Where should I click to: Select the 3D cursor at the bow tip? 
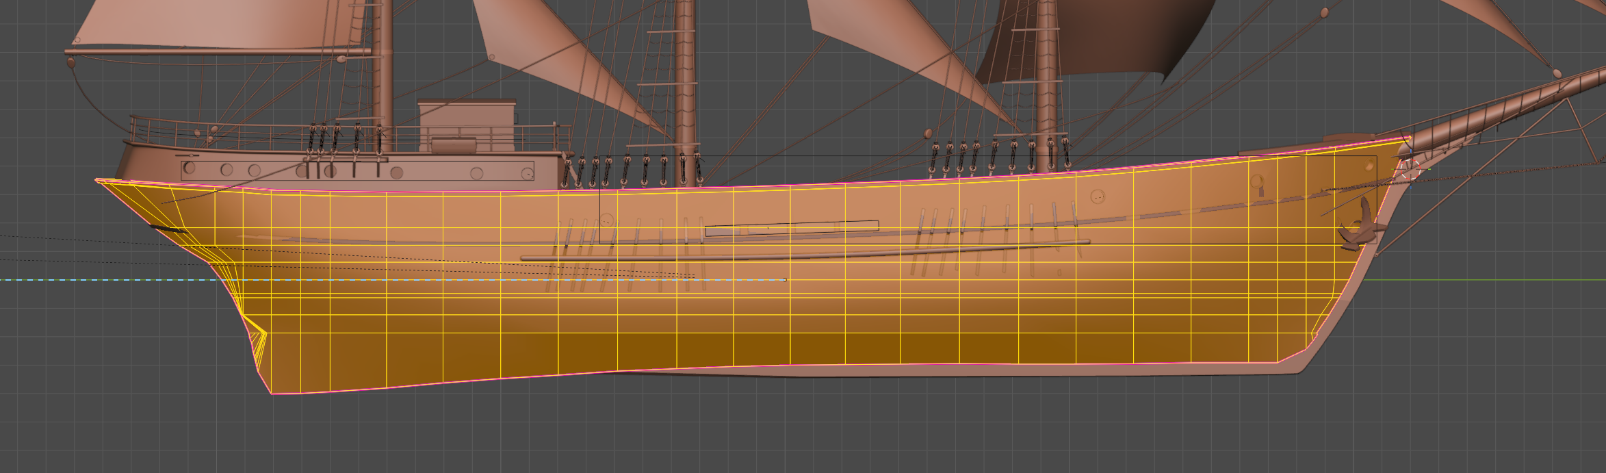tap(1410, 168)
